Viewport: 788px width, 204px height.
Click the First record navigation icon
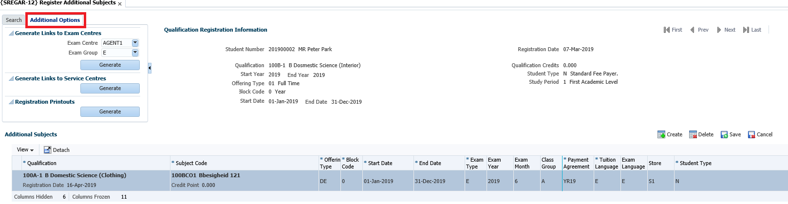click(x=666, y=30)
